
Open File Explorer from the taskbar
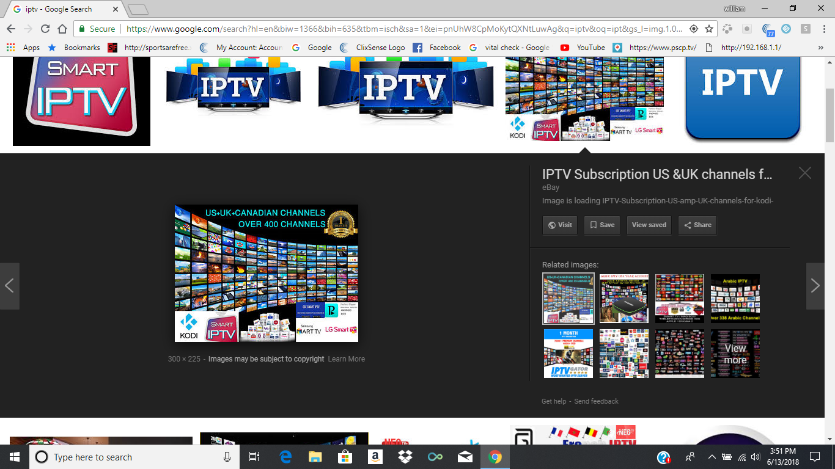coord(315,457)
